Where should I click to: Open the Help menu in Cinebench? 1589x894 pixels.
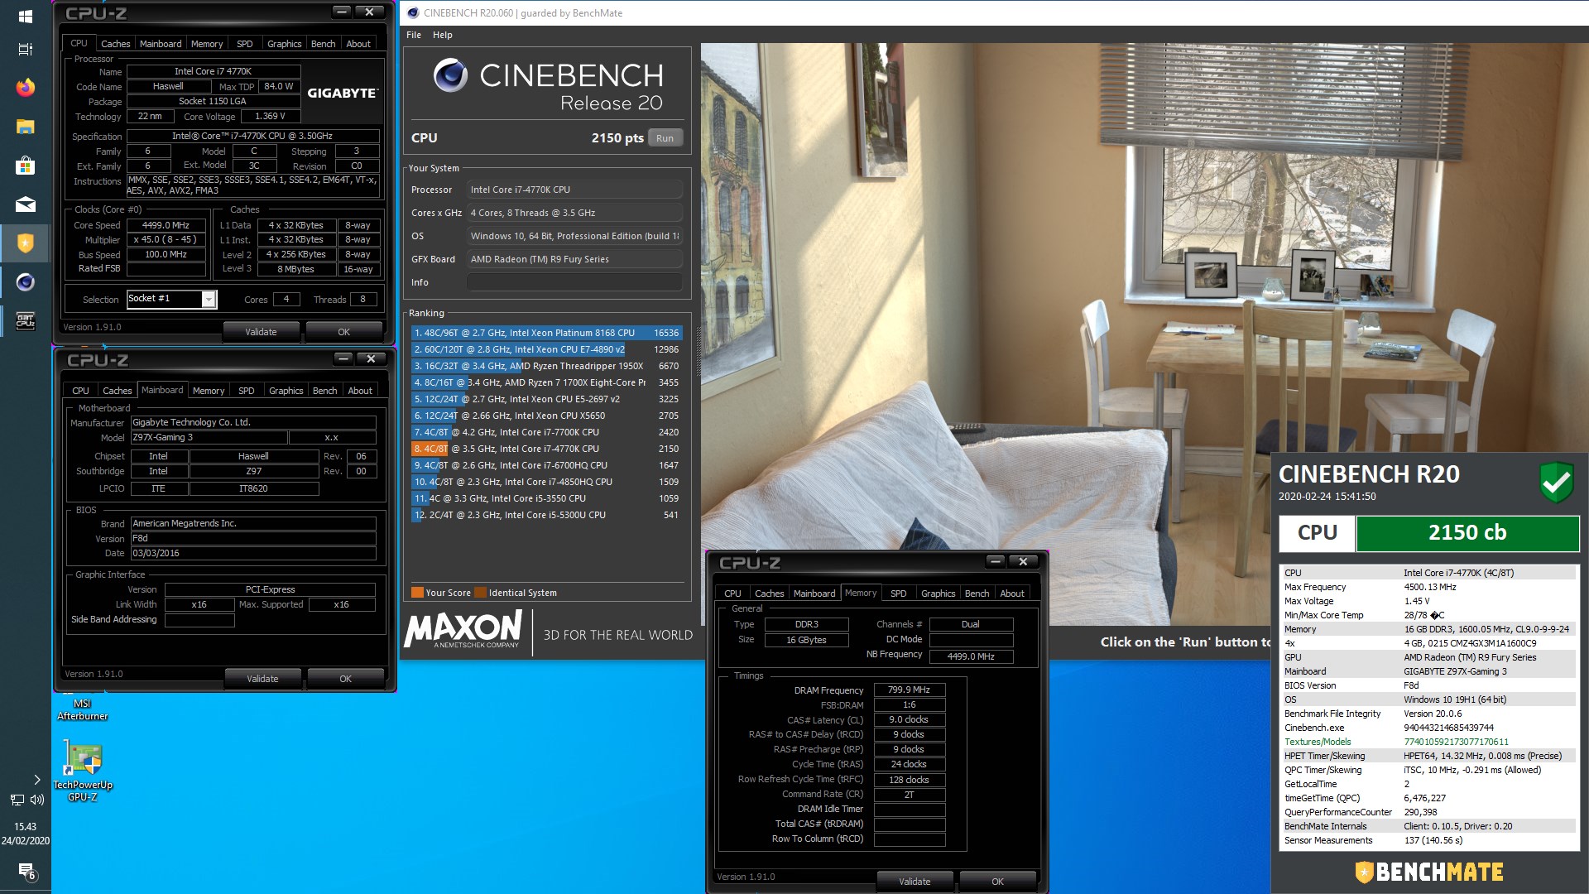(442, 35)
